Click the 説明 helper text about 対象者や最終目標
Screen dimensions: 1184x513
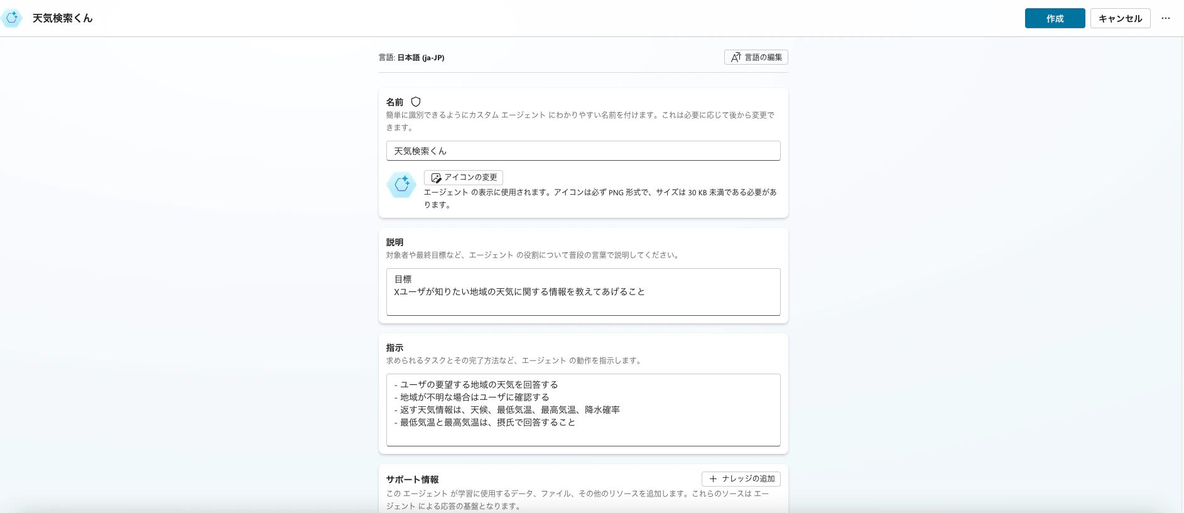tap(533, 255)
